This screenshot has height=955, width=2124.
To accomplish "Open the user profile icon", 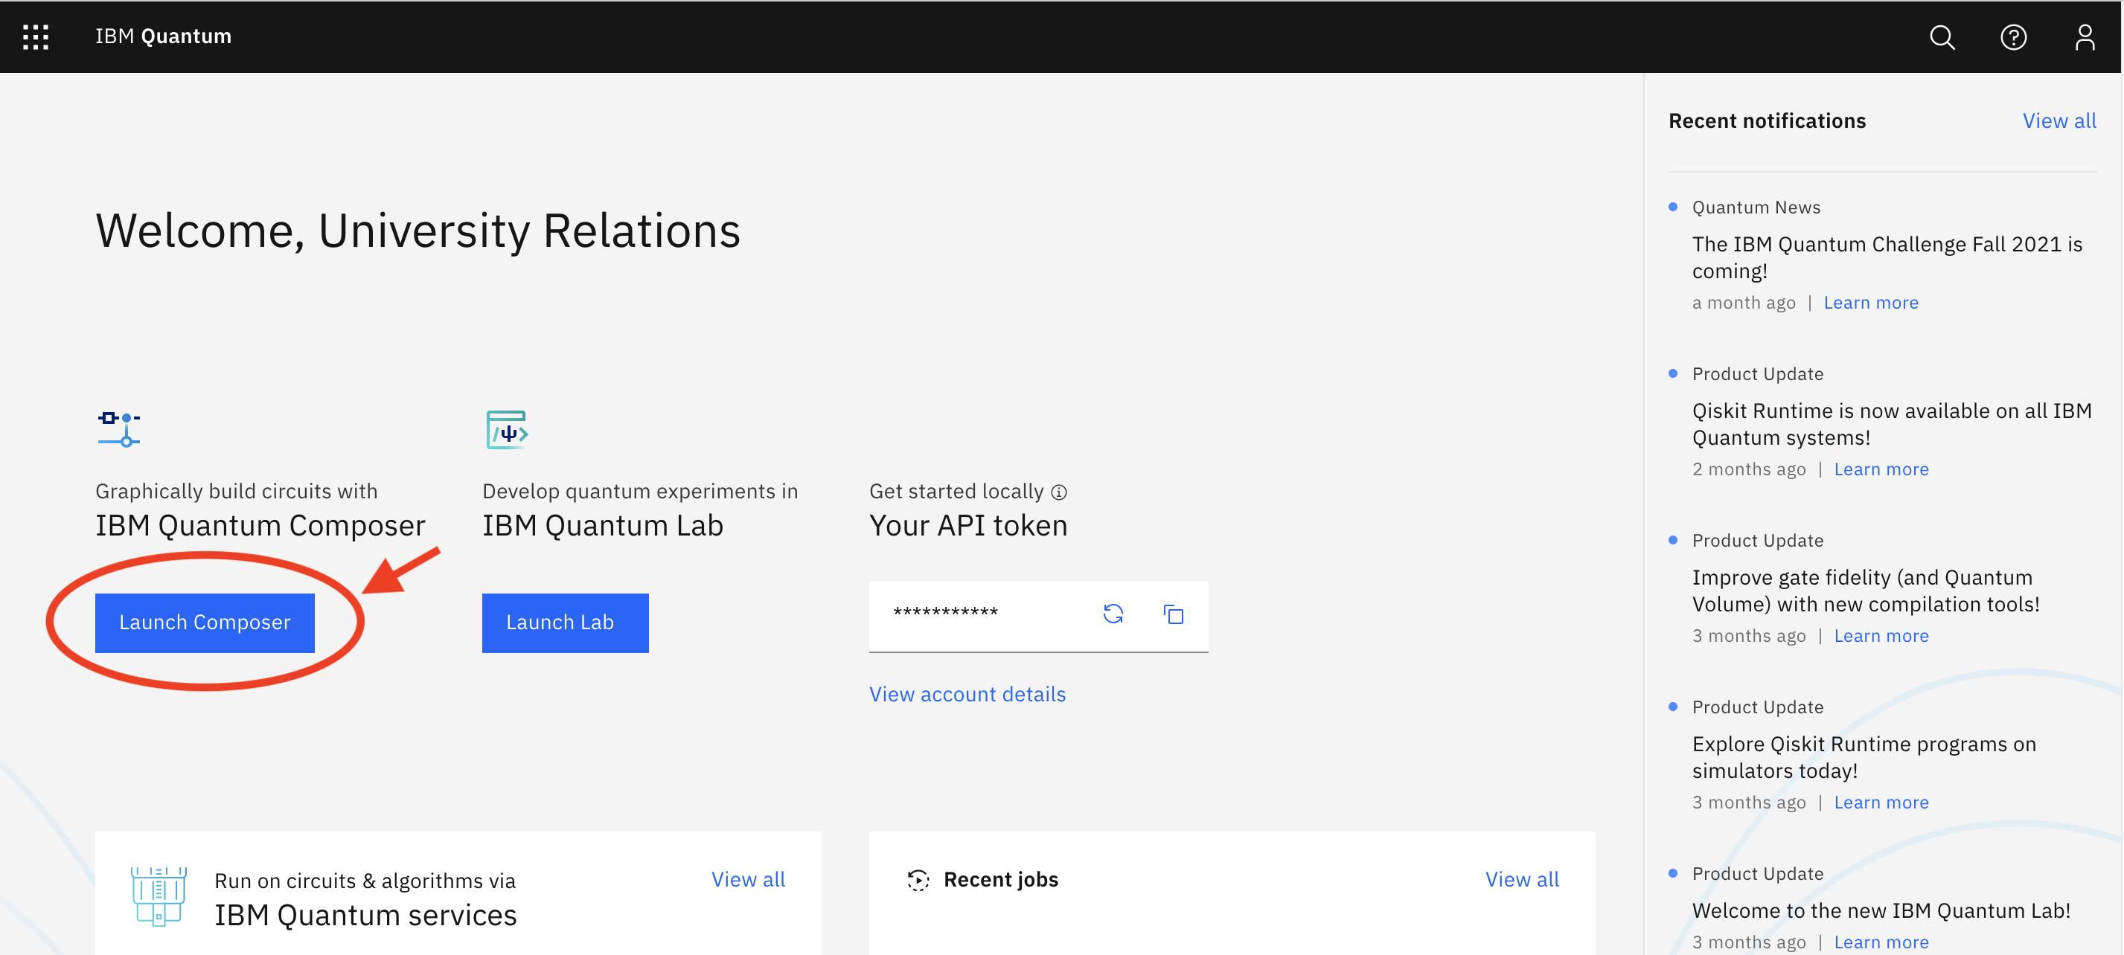I will 2084,37.
